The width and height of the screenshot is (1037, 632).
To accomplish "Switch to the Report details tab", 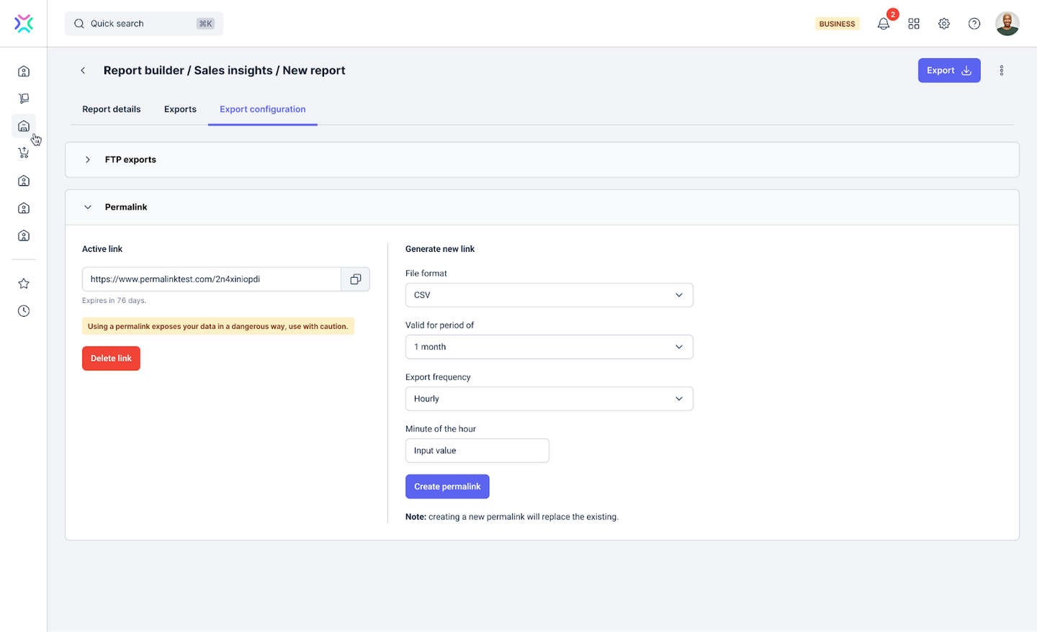I will pos(112,109).
